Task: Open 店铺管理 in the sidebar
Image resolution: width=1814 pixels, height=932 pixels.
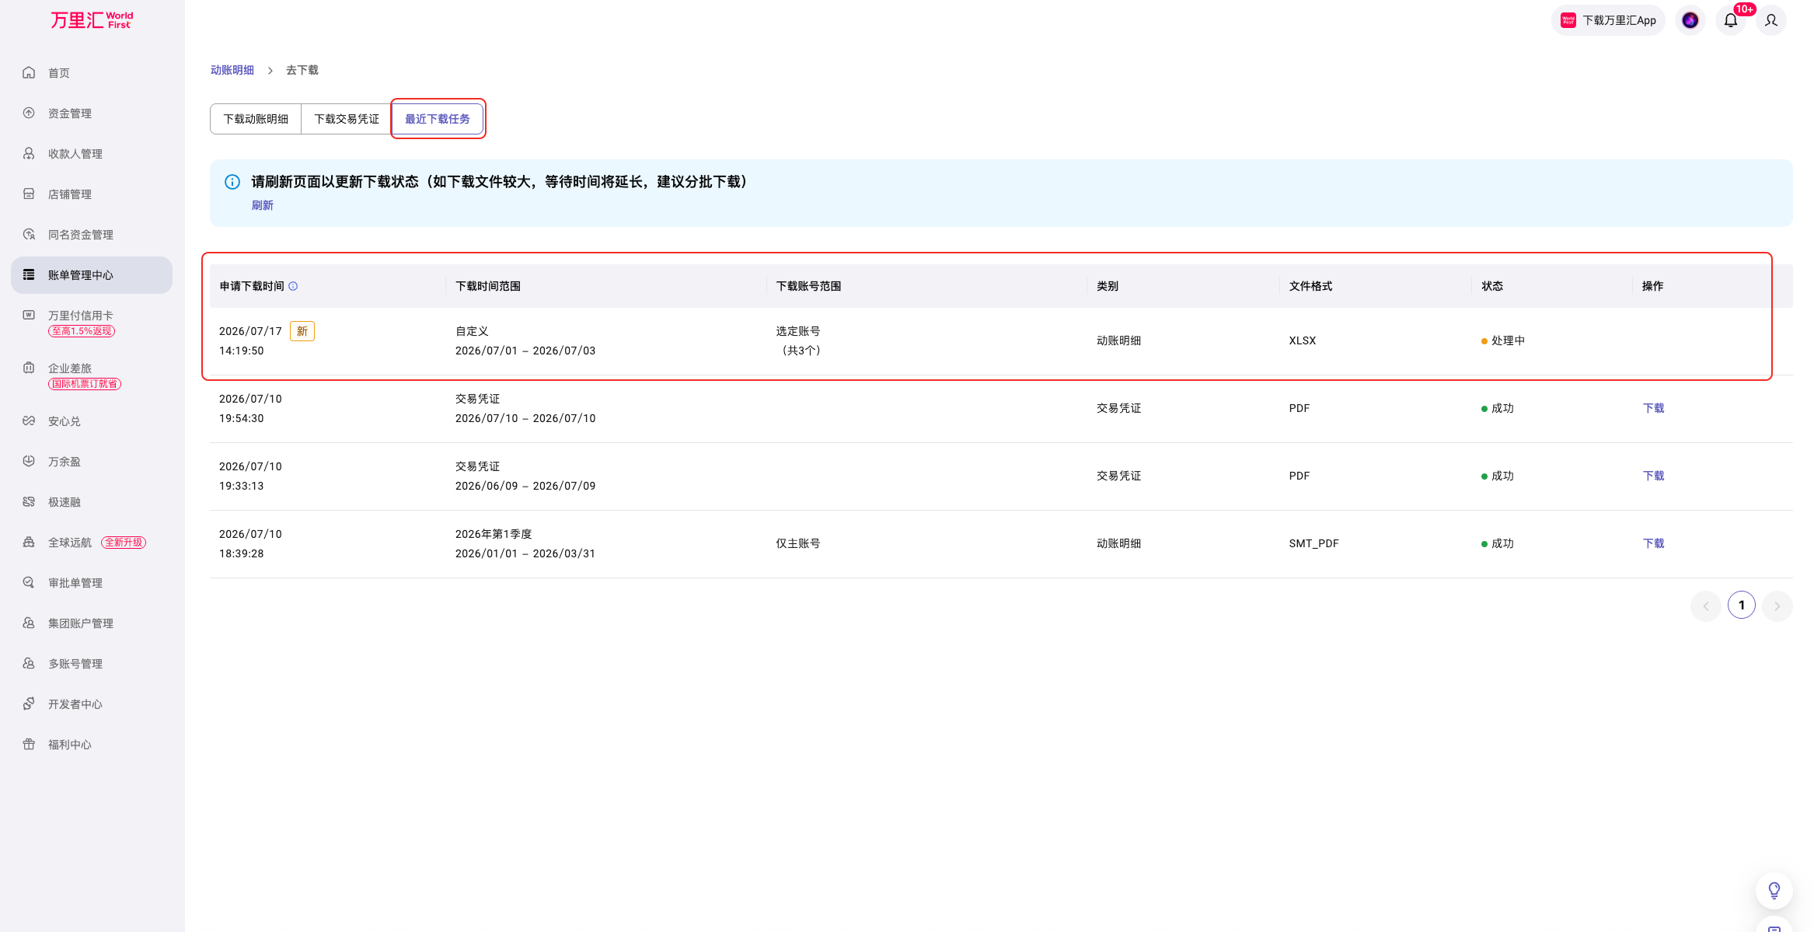Action: pyautogui.click(x=92, y=194)
